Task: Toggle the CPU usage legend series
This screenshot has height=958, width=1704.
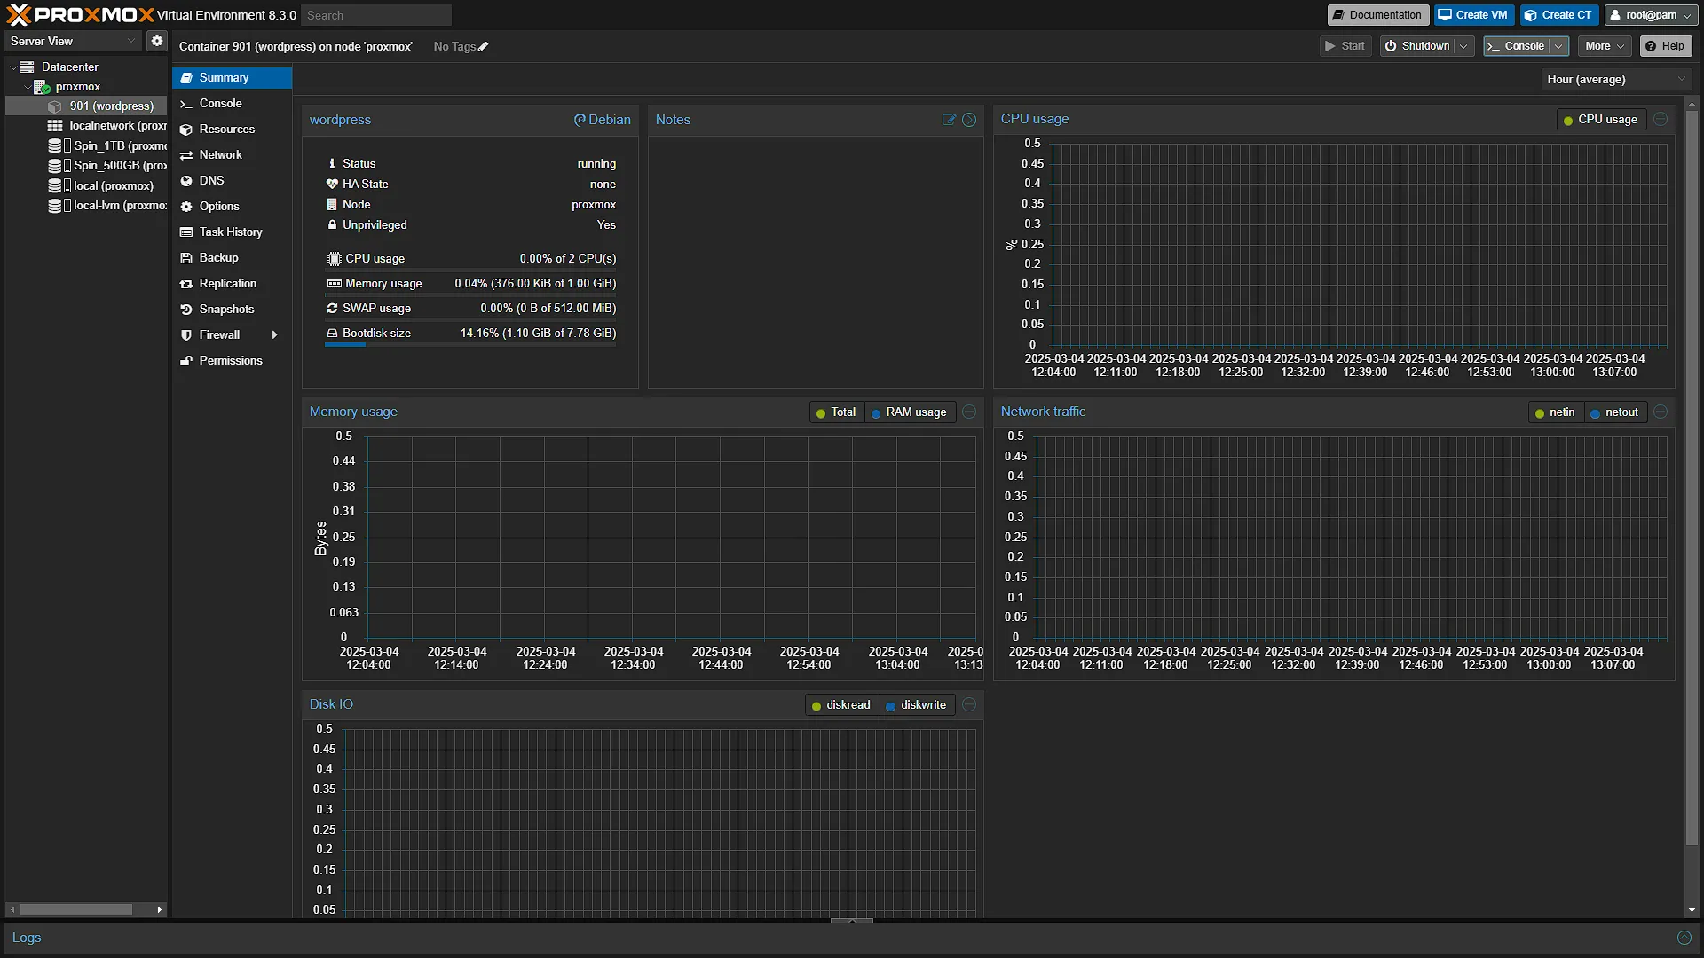Action: pos(1601,120)
